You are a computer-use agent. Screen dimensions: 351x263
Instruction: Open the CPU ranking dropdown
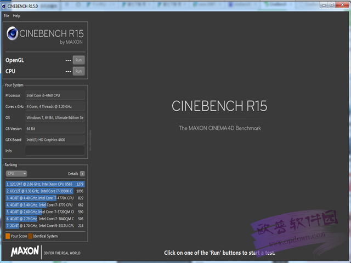[16, 174]
